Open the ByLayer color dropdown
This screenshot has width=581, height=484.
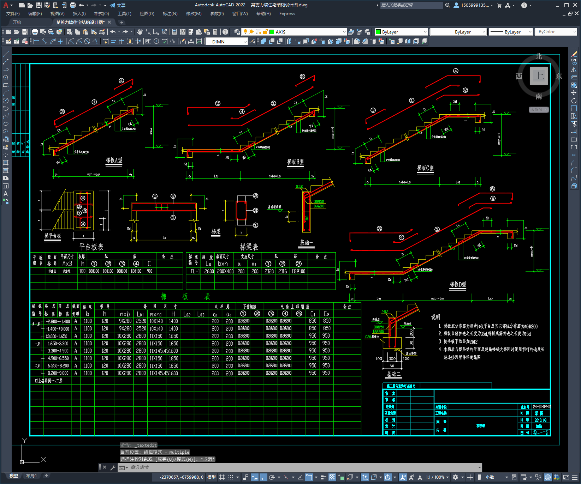coord(425,32)
